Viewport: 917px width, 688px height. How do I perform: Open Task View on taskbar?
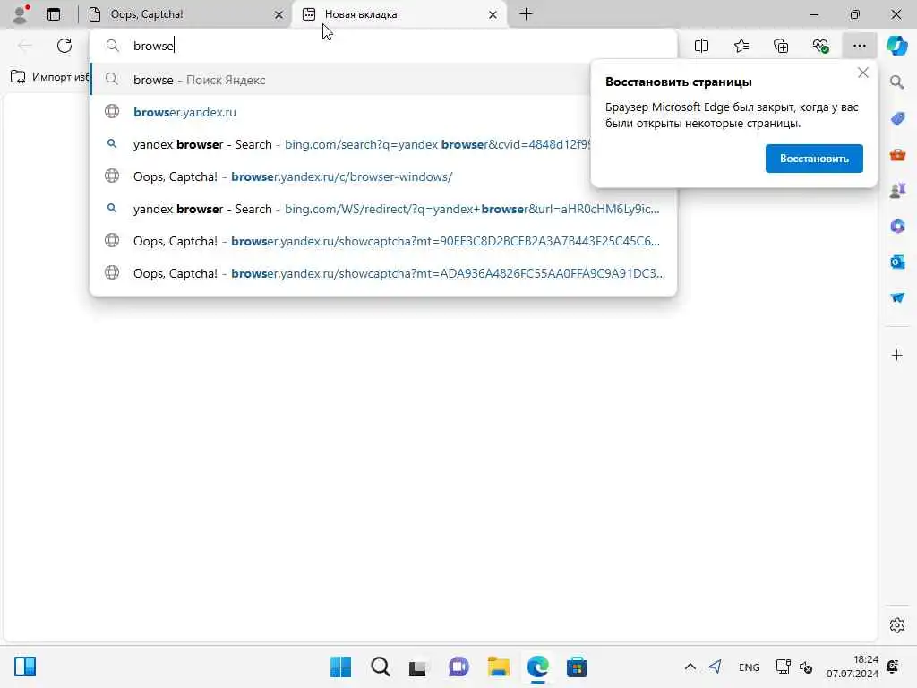click(419, 666)
